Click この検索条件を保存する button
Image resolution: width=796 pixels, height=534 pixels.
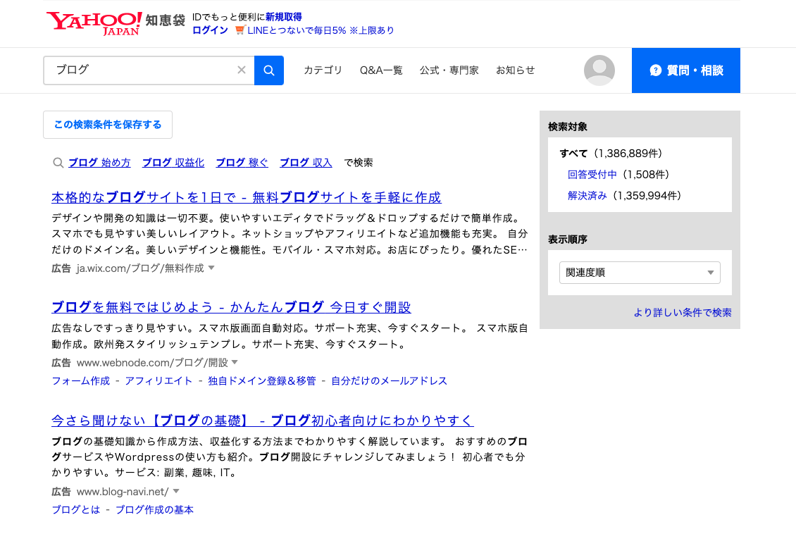tap(107, 125)
